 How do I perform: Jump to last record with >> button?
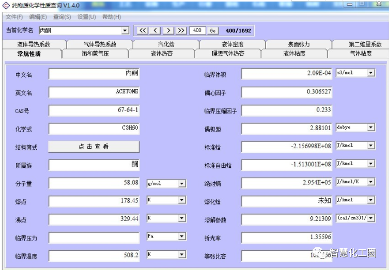pyautogui.click(x=181, y=30)
